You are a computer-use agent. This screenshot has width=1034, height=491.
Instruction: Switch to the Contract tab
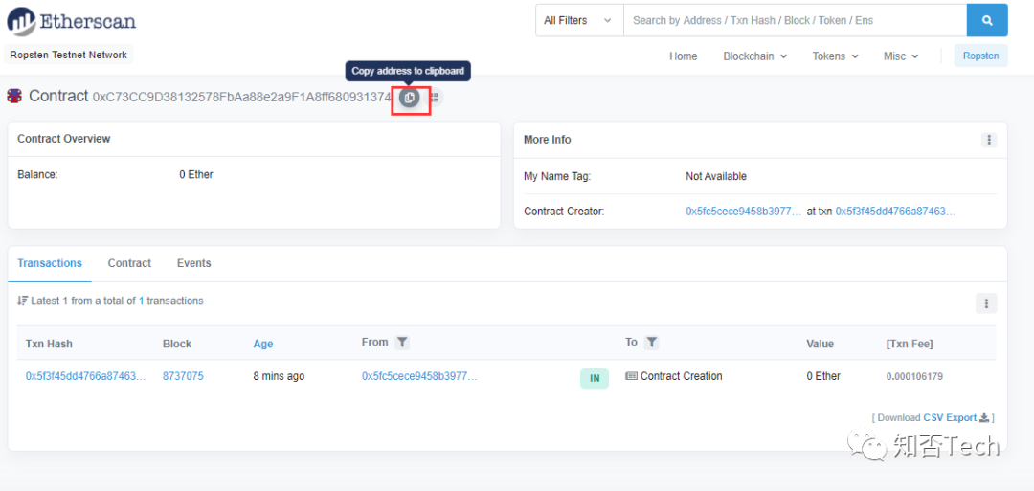coord(129,263)
